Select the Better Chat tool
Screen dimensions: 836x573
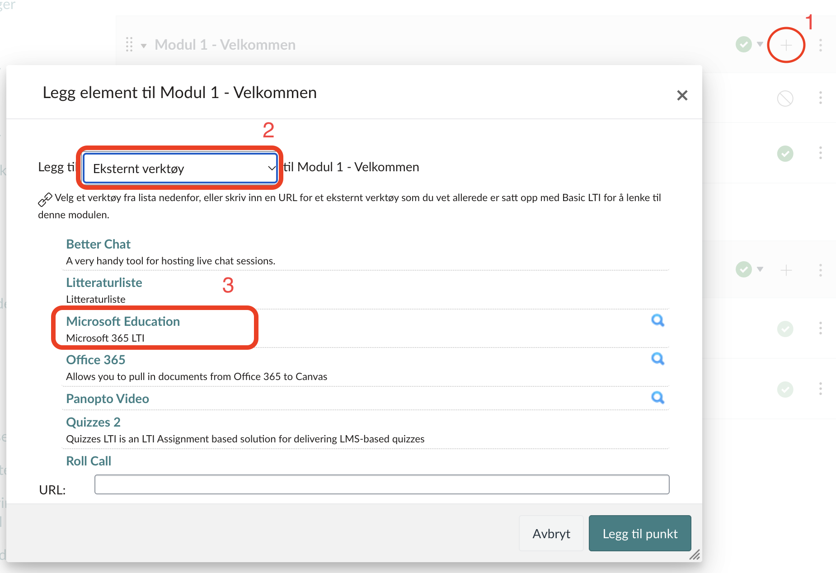(98, 244)
